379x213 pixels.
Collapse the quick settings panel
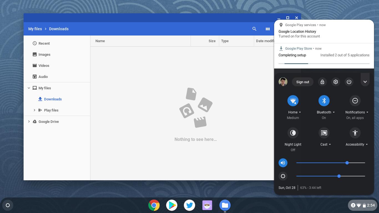(x=365, y=82)
